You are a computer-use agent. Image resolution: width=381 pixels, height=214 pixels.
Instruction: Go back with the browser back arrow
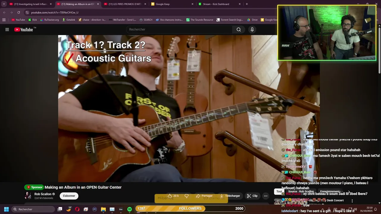point(4,12)
